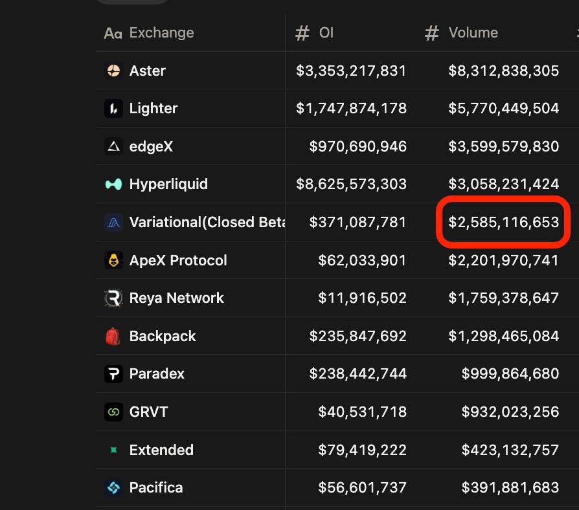Select the Hyperliquid exchange name

168,184
